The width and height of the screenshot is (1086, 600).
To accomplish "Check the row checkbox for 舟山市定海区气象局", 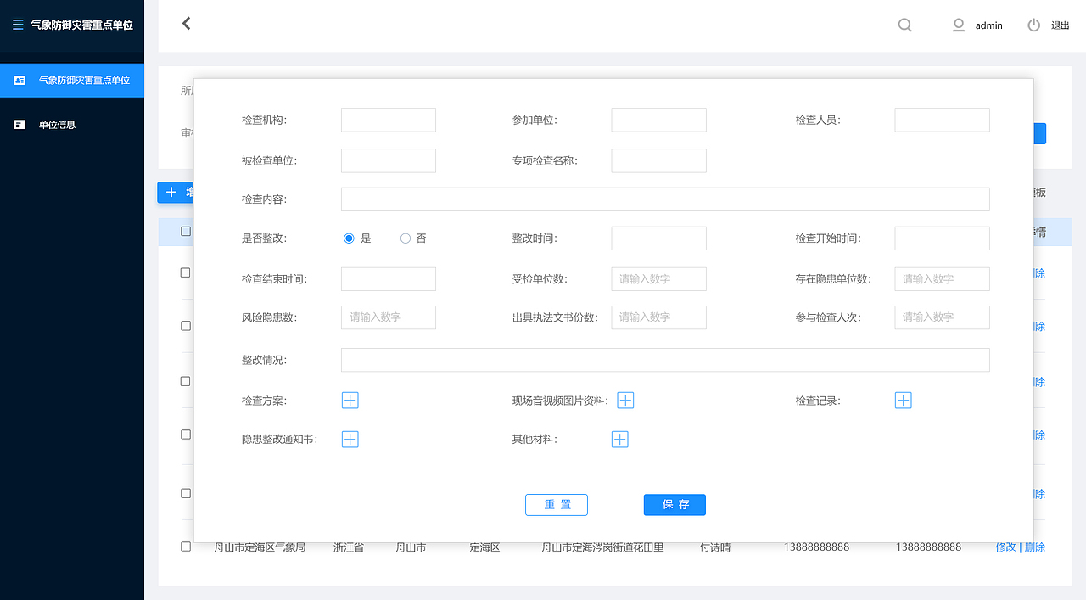I will (185, 547).
